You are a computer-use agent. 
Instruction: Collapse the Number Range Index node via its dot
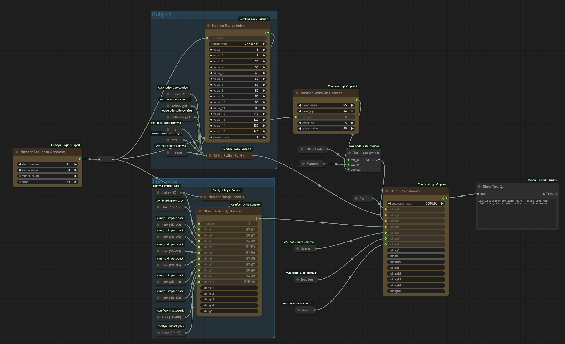[x=209, y=26]
